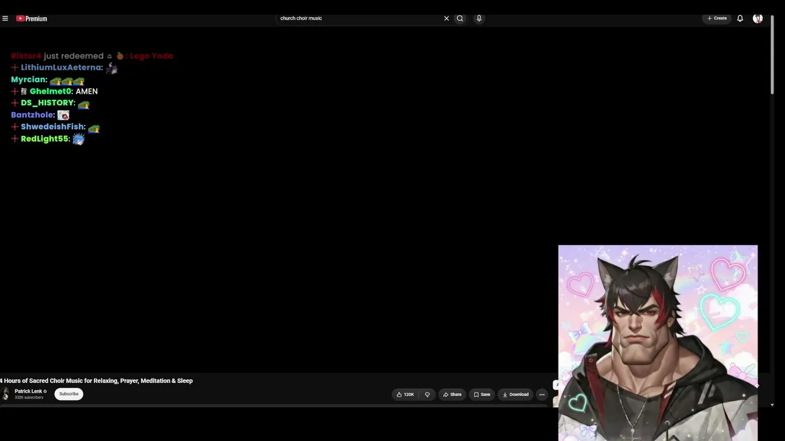785x441 pixels.
Task: Click the DS_HISTORY username in chat
Action: (47, 103)
